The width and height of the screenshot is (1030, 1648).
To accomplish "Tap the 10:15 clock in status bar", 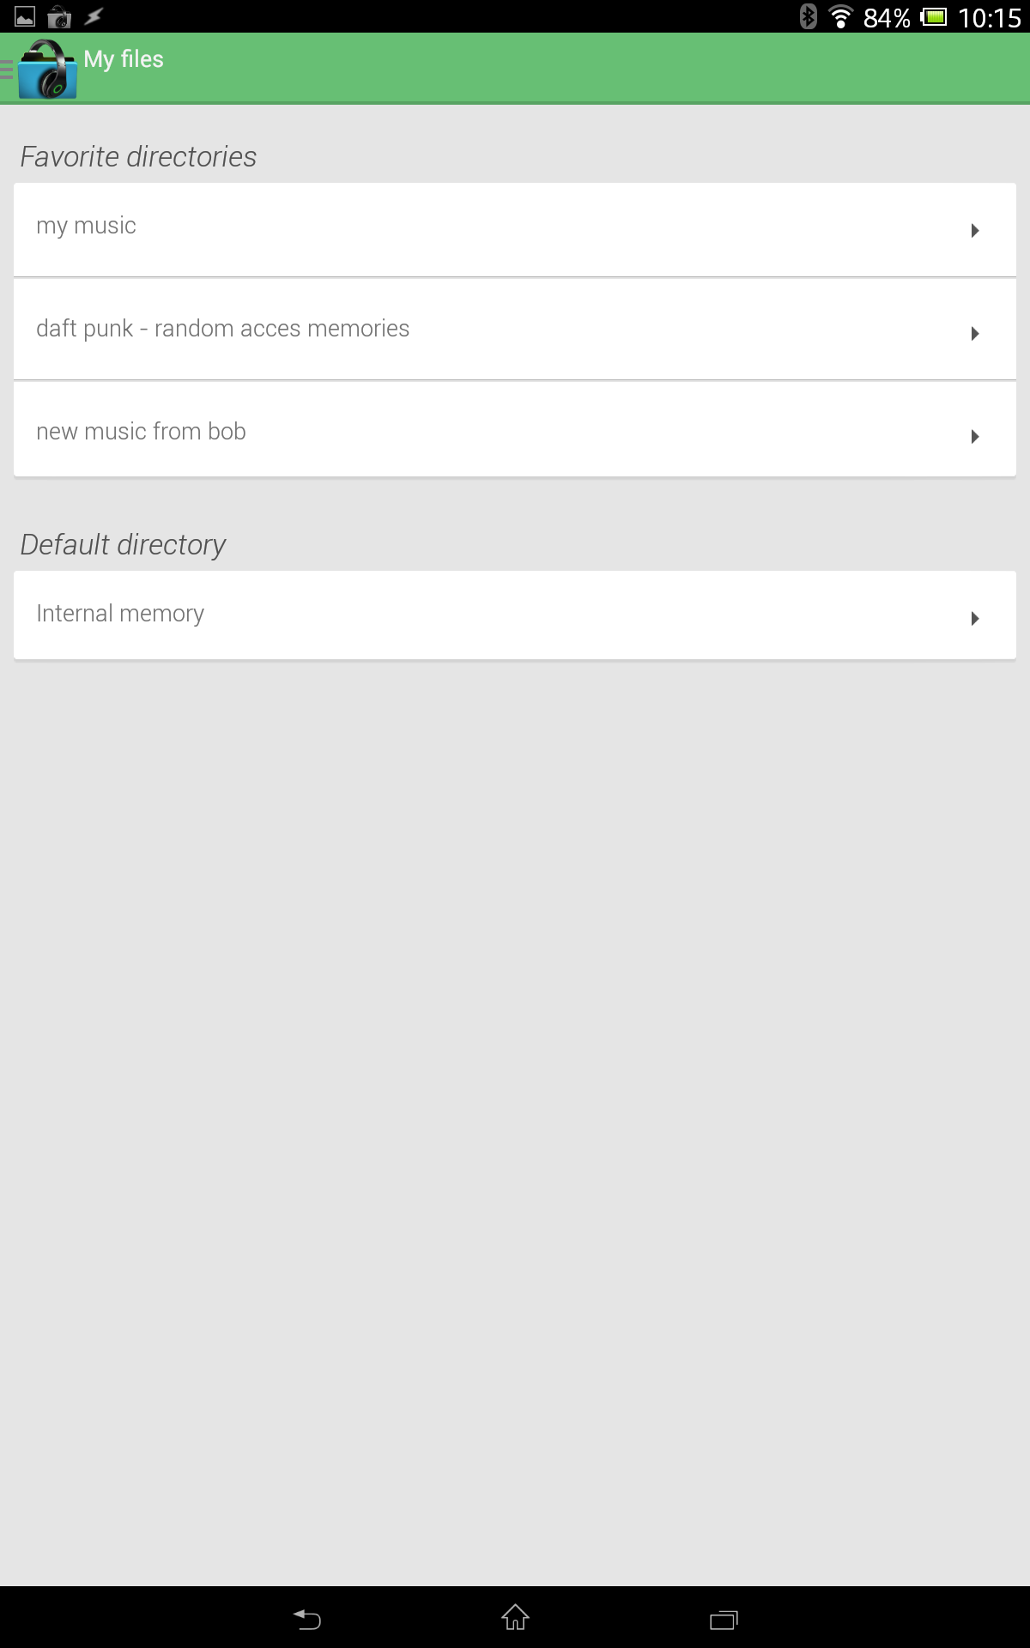I will (989, 17).
